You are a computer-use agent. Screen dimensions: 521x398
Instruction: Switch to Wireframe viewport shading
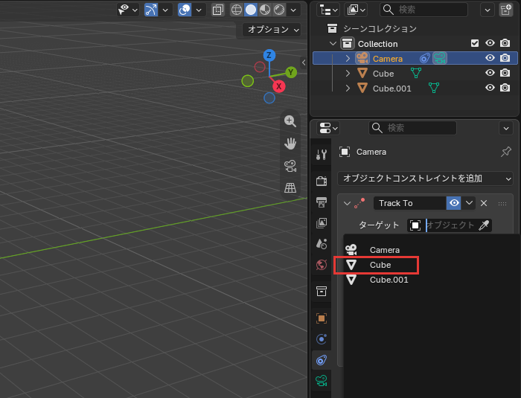click(x=237, y=10)
